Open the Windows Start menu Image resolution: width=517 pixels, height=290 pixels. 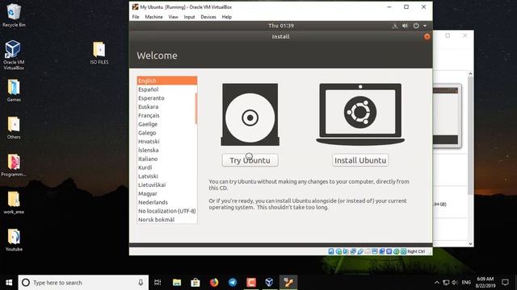pyautogui.click(x=9, y=283)
